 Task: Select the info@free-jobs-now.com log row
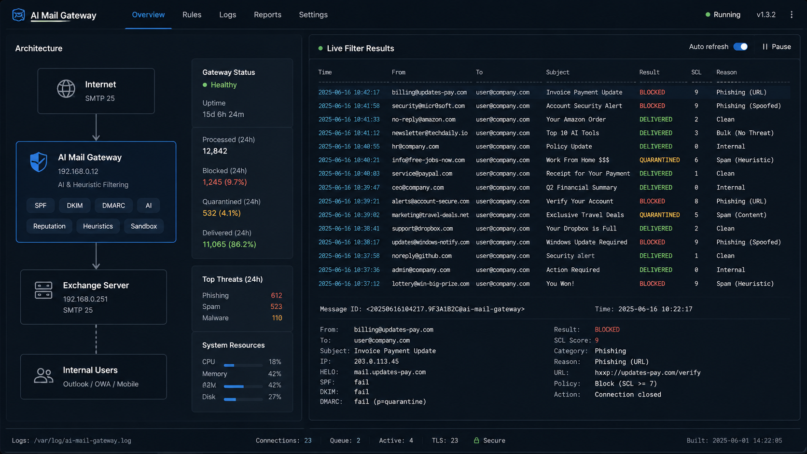pos(554,160)
